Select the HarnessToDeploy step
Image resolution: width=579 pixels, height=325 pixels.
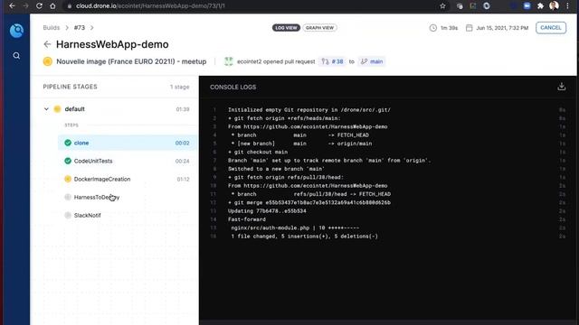128,197
